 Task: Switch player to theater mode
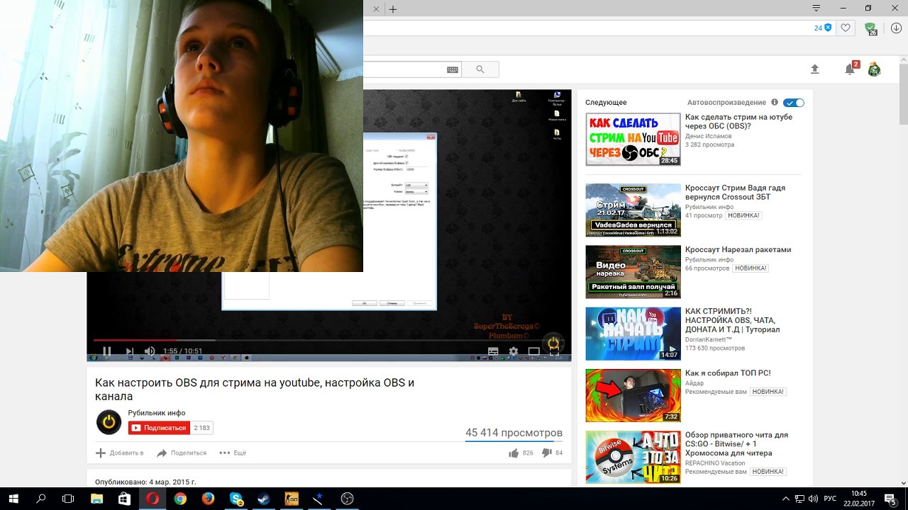tap(534, 351)
